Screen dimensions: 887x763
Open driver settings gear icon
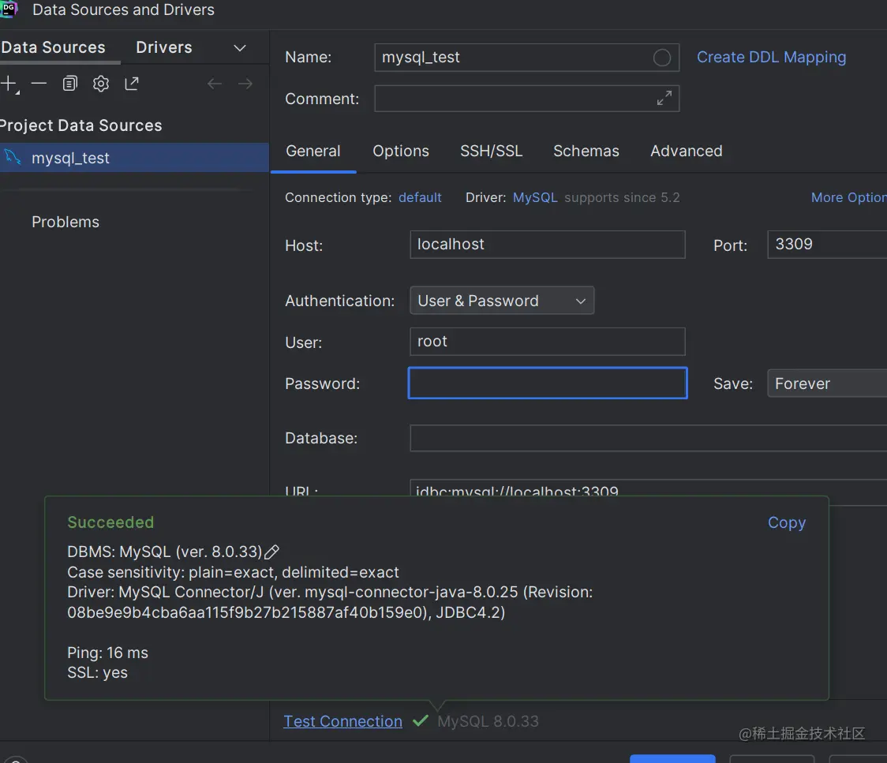coord(101,84)
